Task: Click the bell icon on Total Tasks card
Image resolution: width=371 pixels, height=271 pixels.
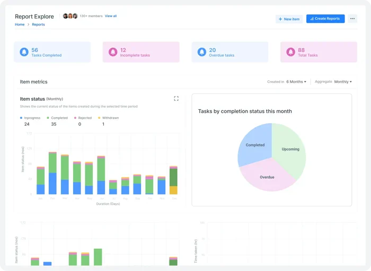Action: coord(290,52)
